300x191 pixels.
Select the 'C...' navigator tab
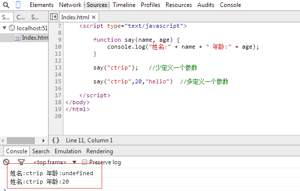[20, 17]
